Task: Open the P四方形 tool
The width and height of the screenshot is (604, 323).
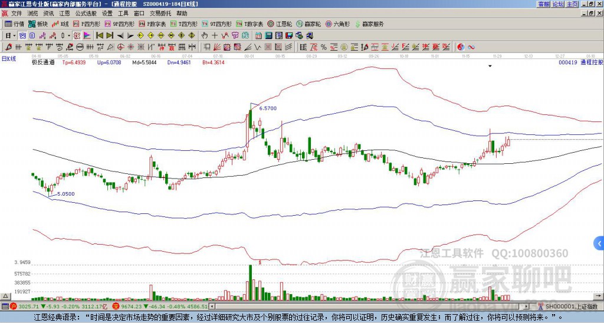Action: tap(87, 24)
